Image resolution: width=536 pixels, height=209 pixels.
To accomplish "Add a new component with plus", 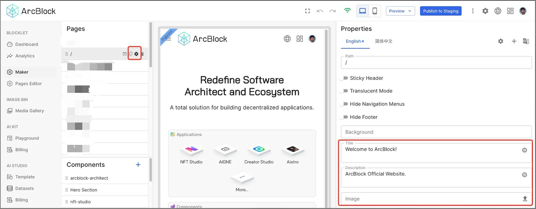I will (x=138, y=165).
